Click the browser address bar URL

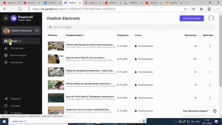[x=74, y=9]
